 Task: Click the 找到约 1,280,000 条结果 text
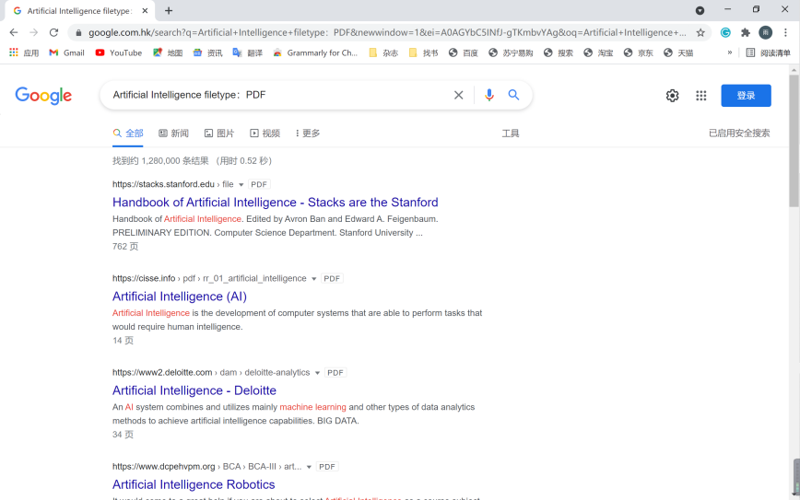pos(160,161)
